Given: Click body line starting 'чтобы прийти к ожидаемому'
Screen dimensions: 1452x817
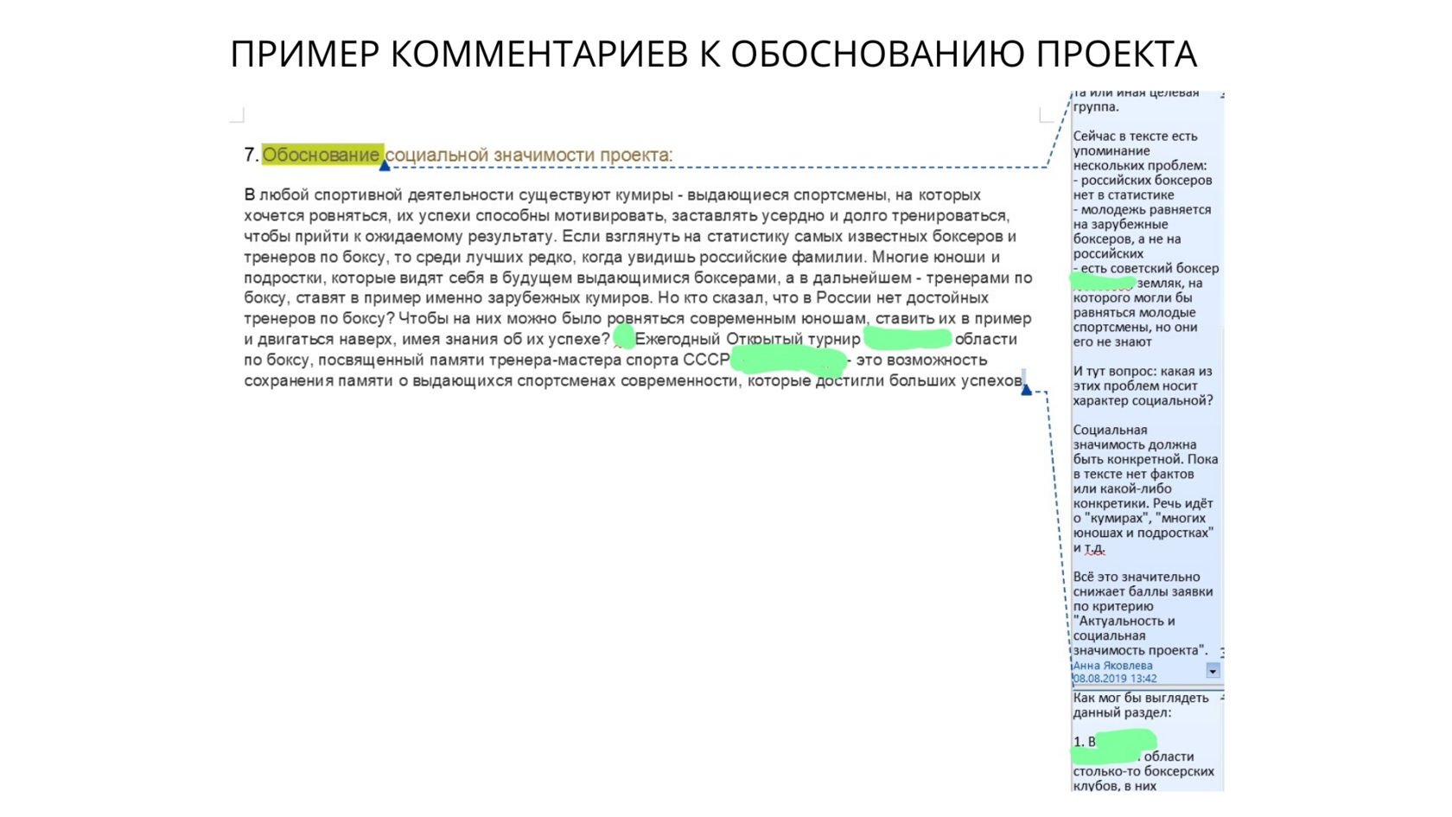Looking at the screenshot, I should coord(630,236).
